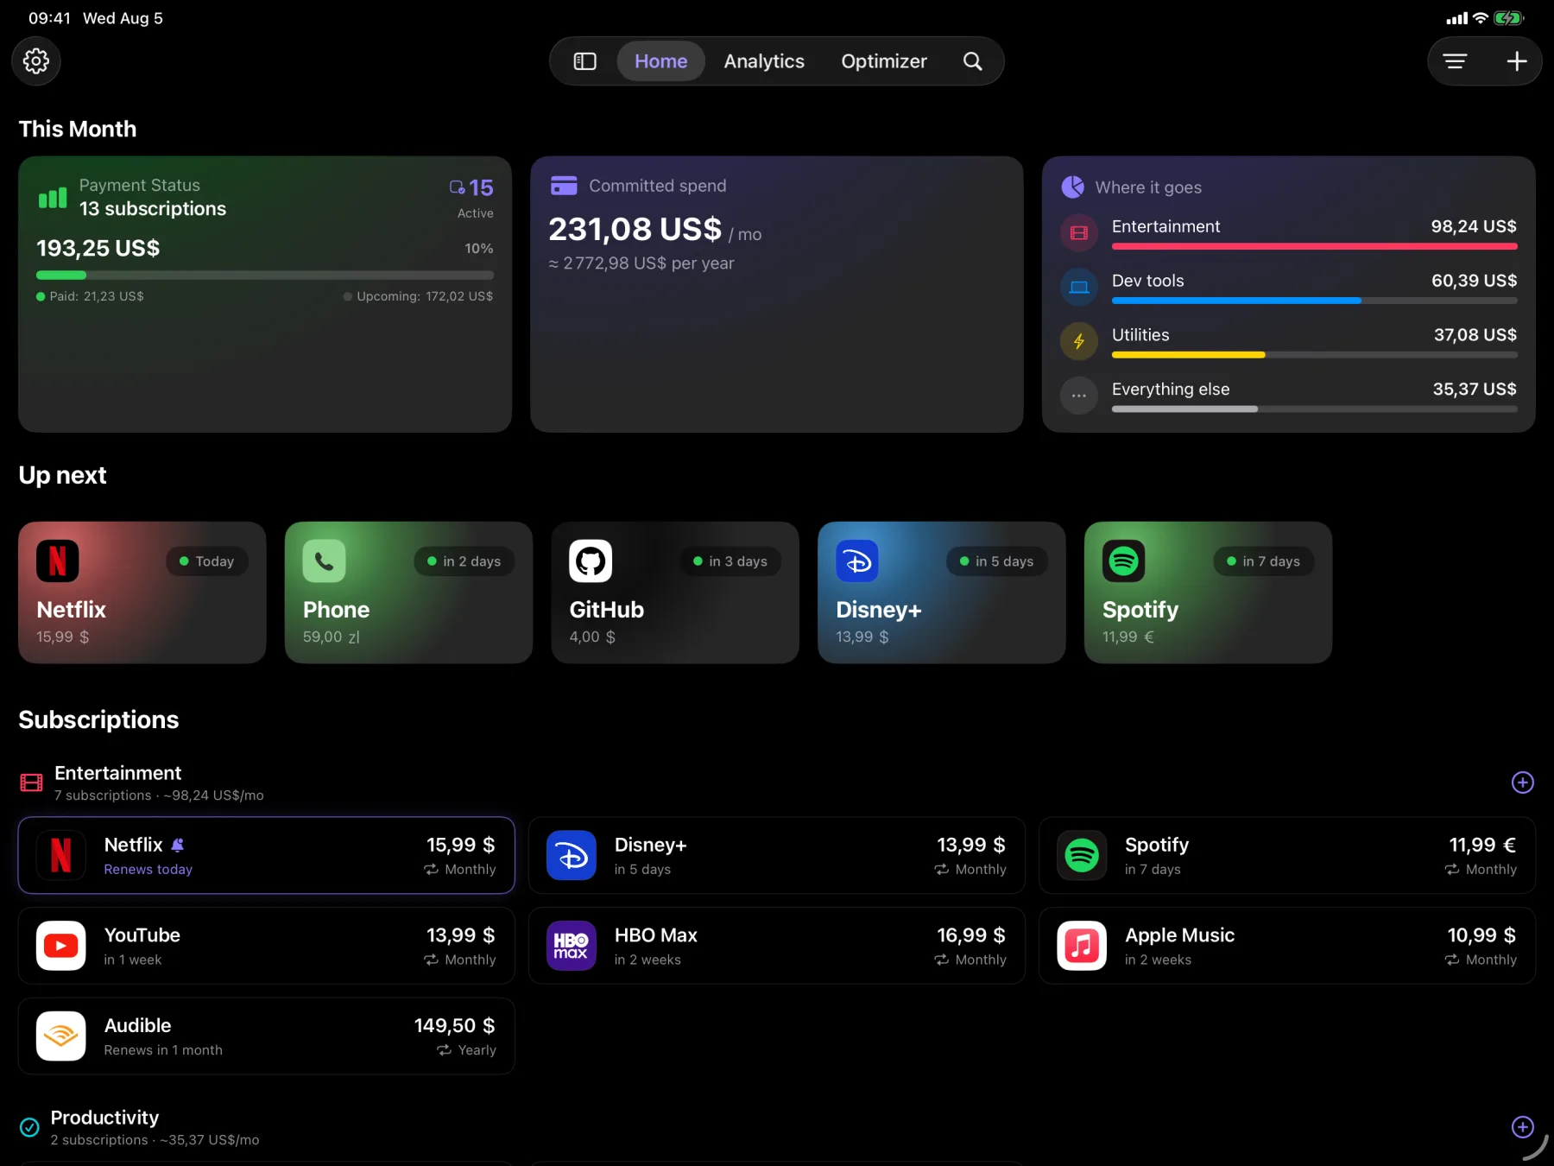Switch to the Home tab
The height and width of the screenshot is (1166, 1554).
tap(660, 61)
